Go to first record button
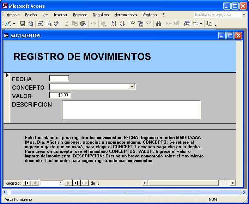 point(27,183)
